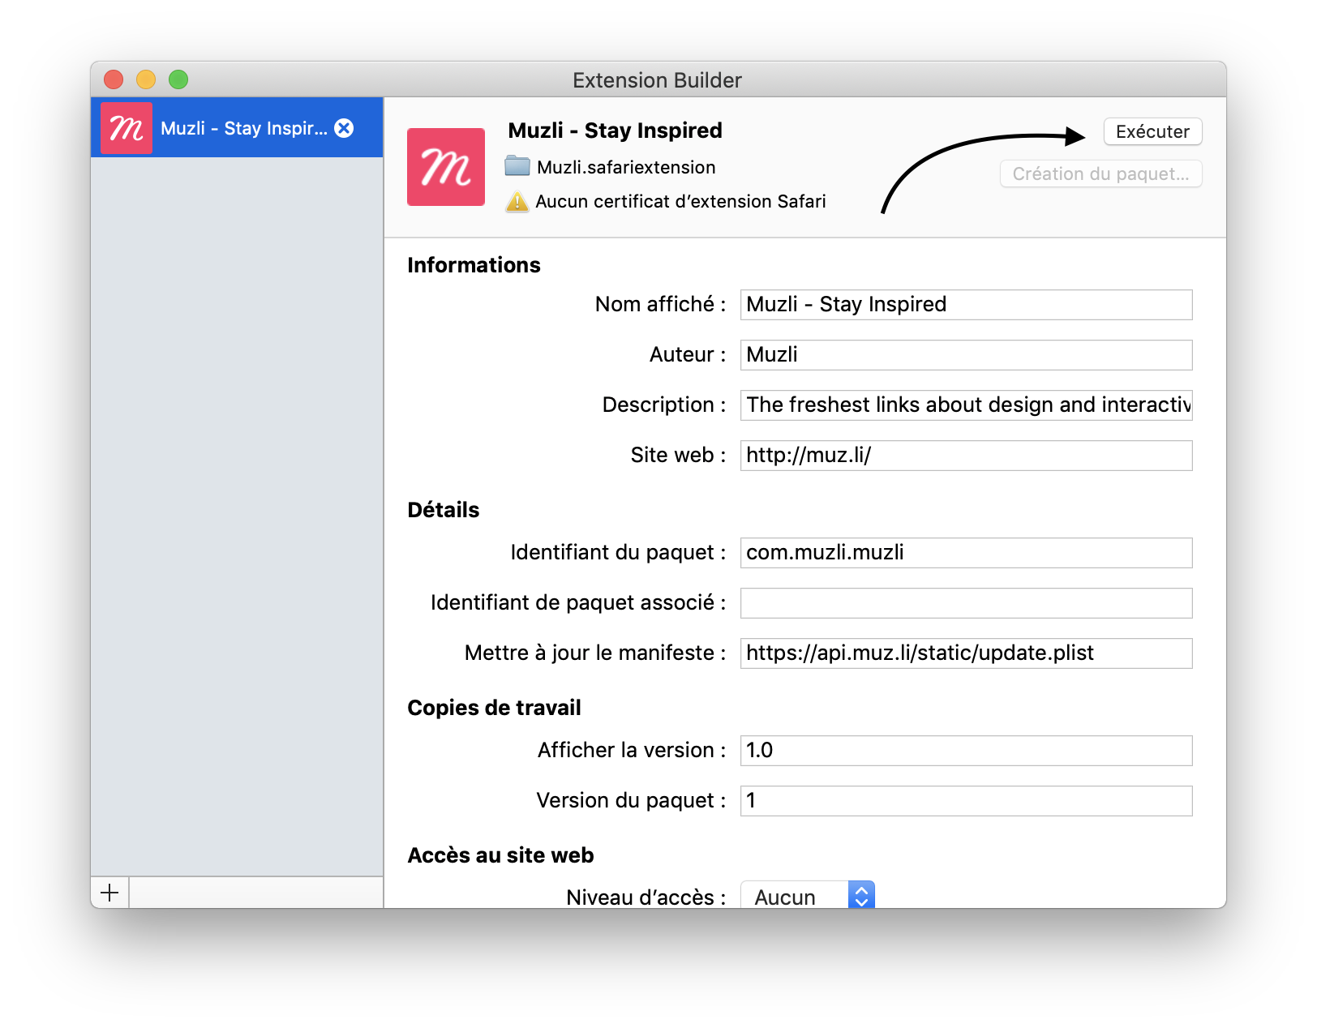The image size is (1317, 1028).
Task: Click into the Auteur field
Action: pos(965,355)
